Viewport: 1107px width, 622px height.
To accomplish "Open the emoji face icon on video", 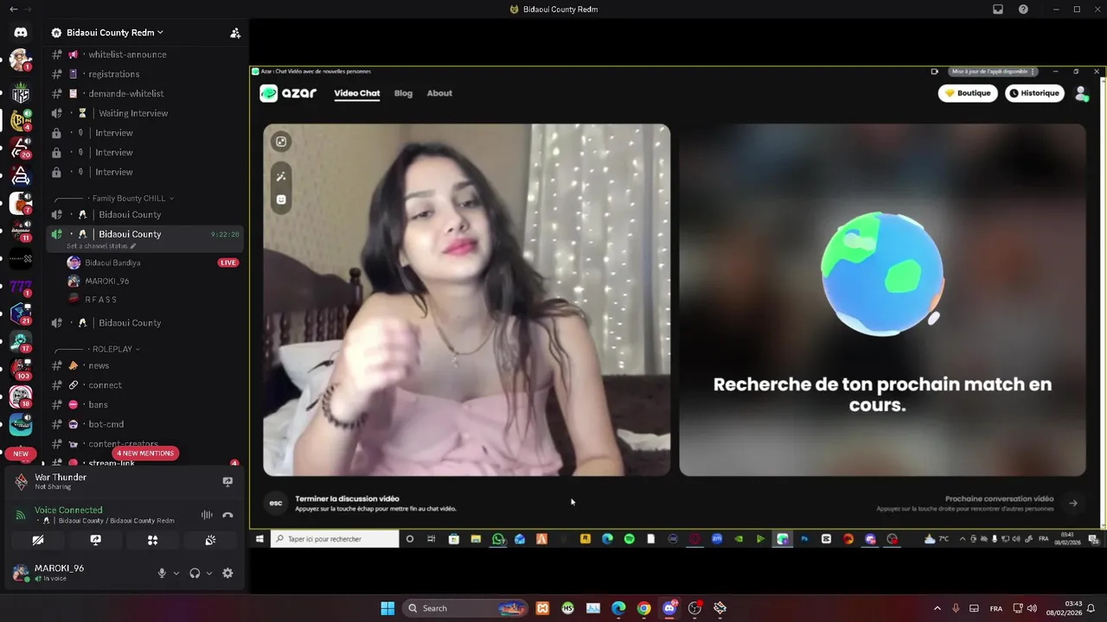I will (281, 200).
